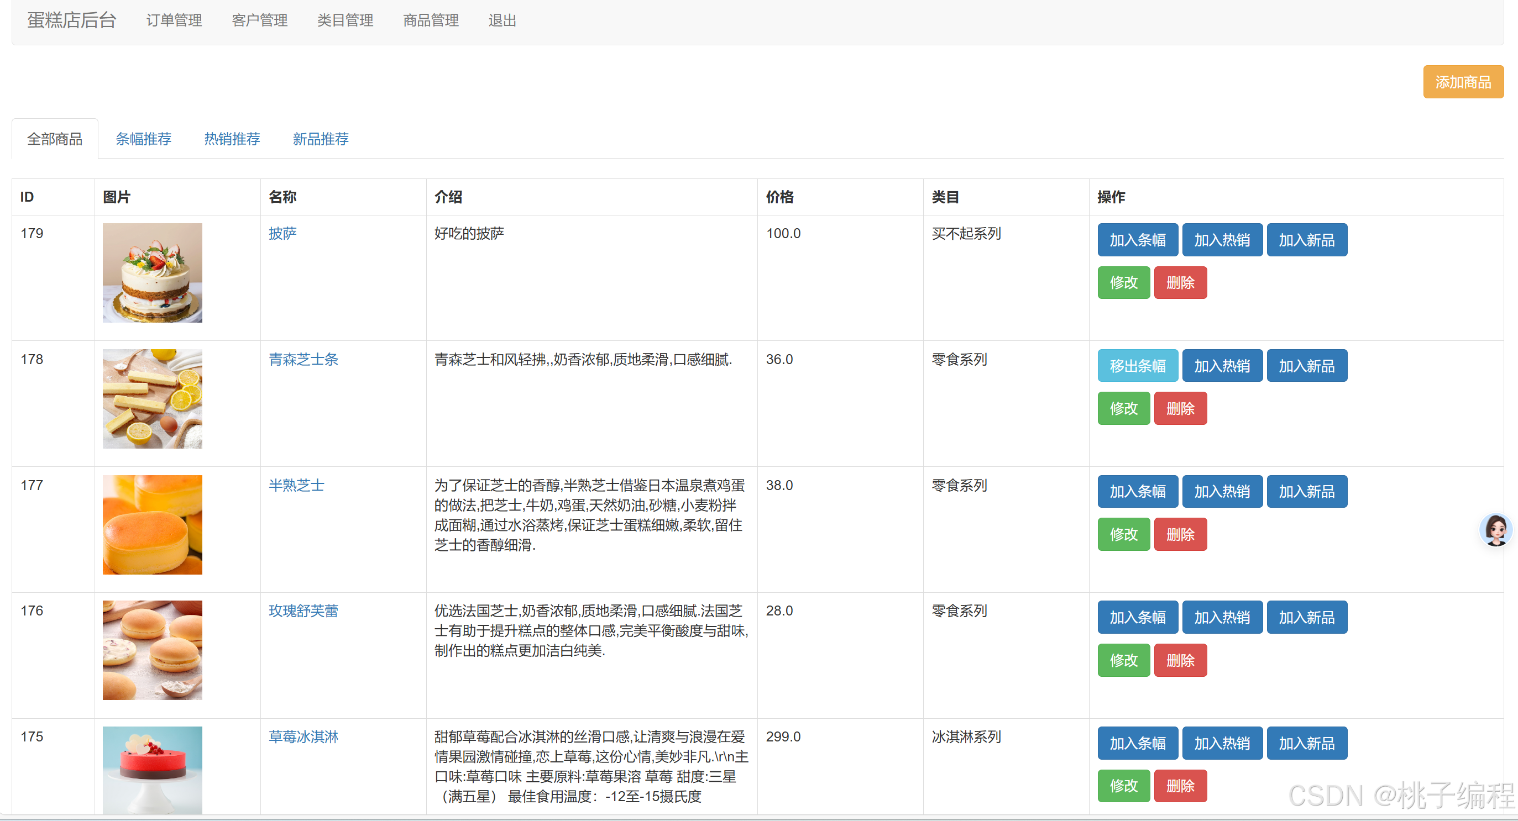1518x821 pixels.
Task: Click the 披萨 cake thumbnail image
Action: (x=152, y=273)
